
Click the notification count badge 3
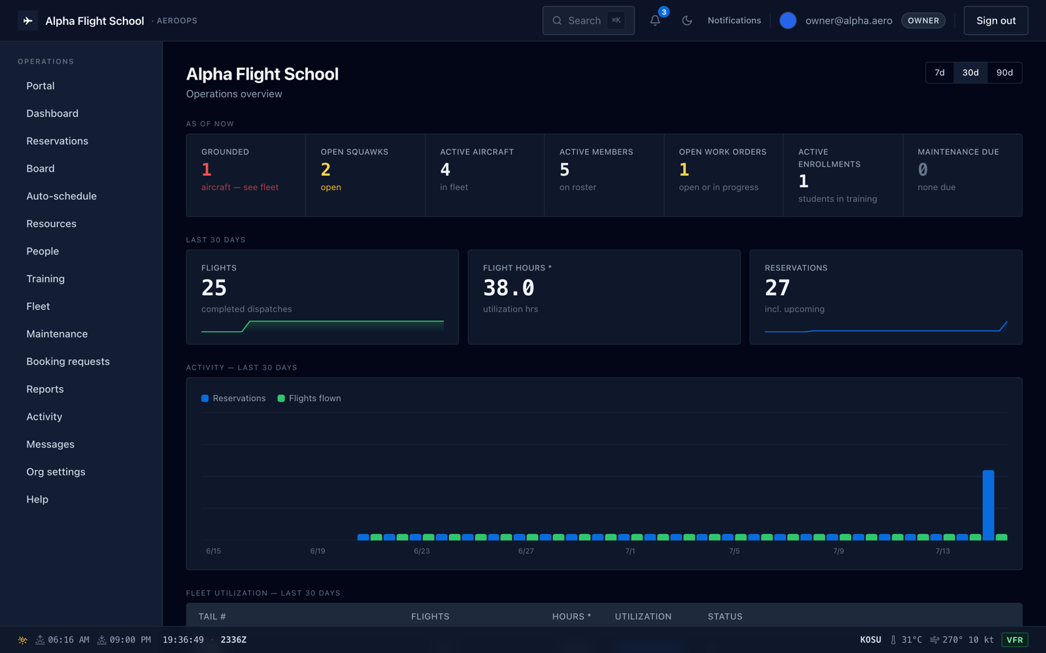point(664,12)
